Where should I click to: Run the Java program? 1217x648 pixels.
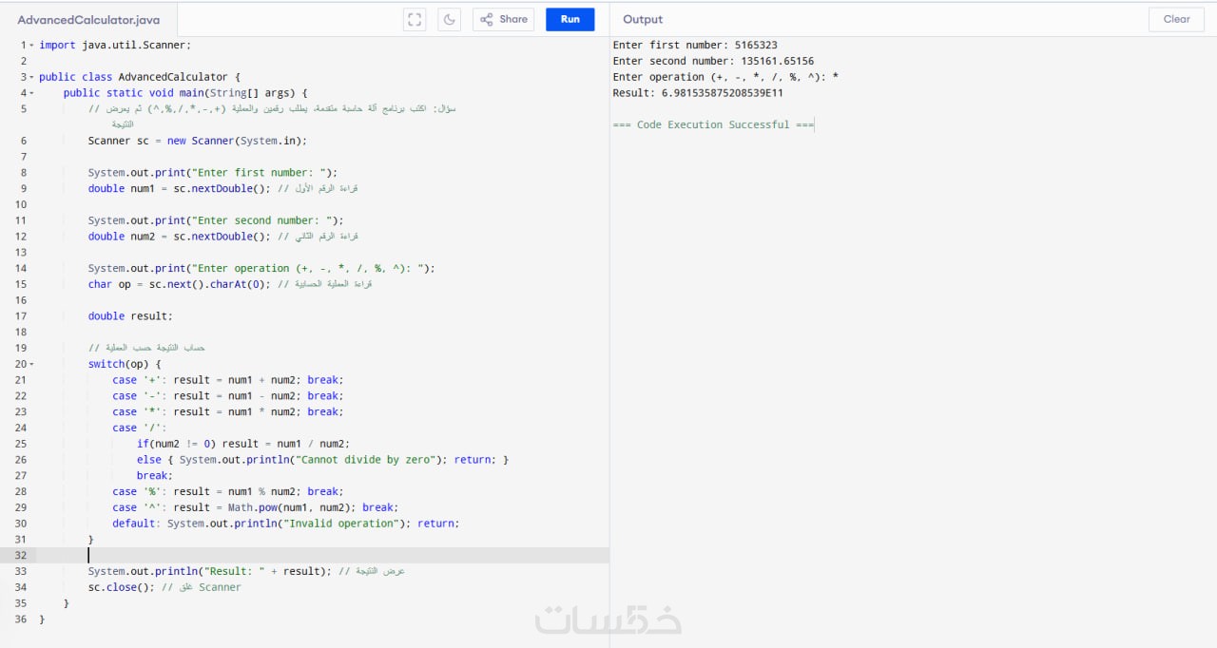[x=570, y=19]
